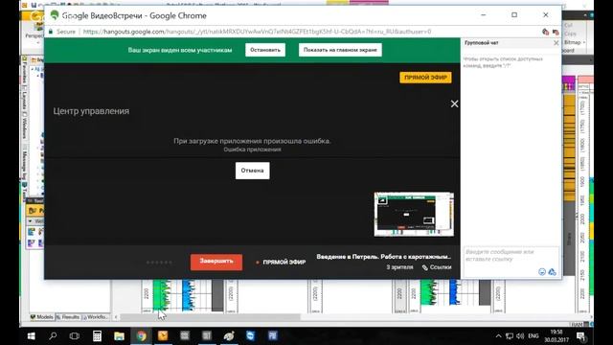Show hidden system tray icons chevron

pos(498,336)
